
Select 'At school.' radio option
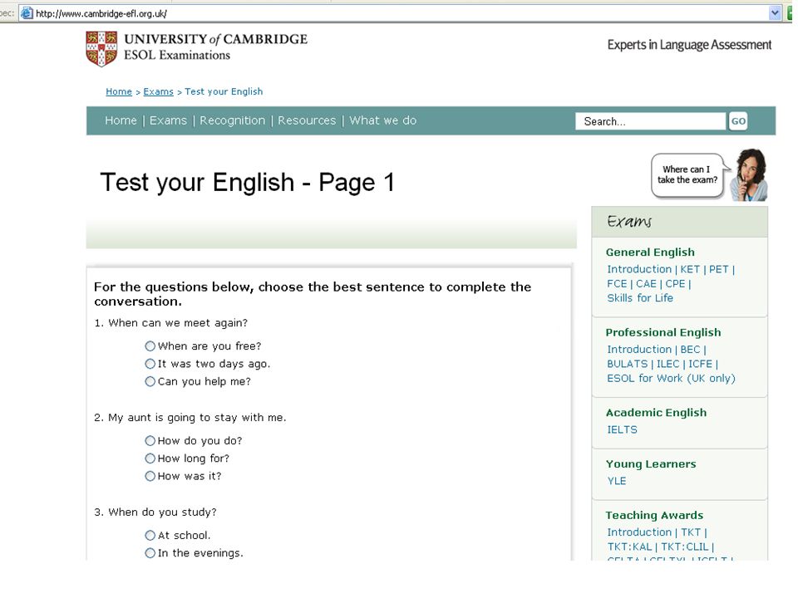pos(150,536)
